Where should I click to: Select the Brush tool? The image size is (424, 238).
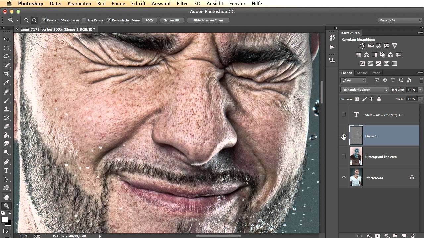(x=6, y=100)
